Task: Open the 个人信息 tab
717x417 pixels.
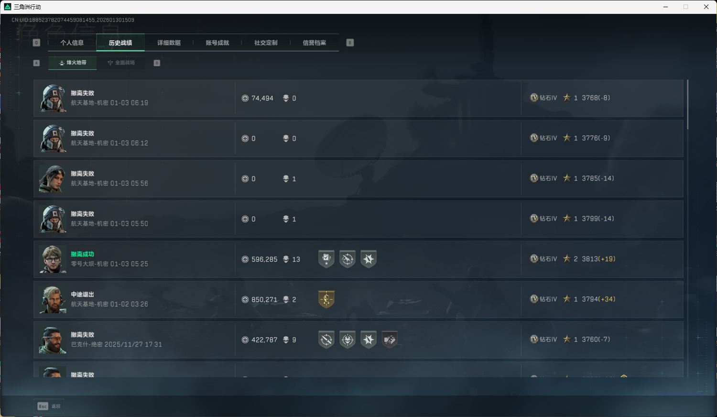Action: coord(72,43)
